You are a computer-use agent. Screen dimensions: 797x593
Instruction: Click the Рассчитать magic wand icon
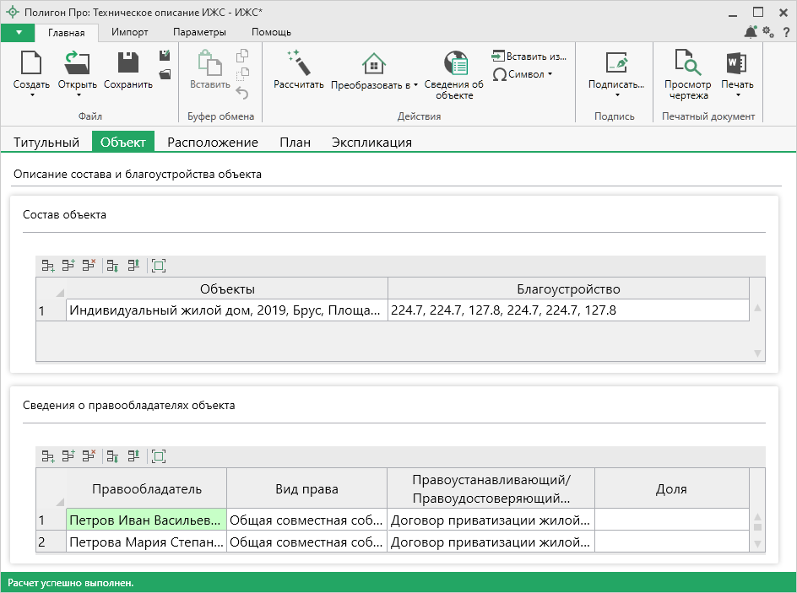point(299,64)
